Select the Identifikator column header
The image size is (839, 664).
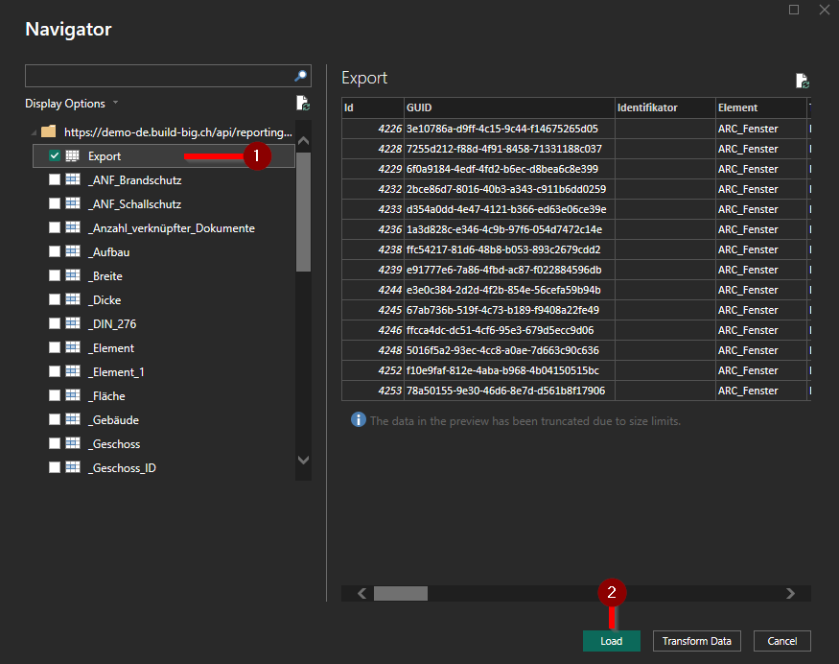[x=665, y=107]
